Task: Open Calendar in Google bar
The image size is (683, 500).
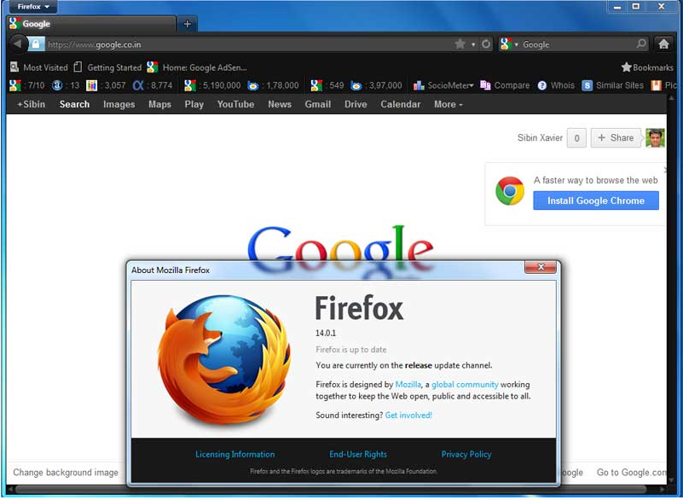Action: click(x=400, y=104)
